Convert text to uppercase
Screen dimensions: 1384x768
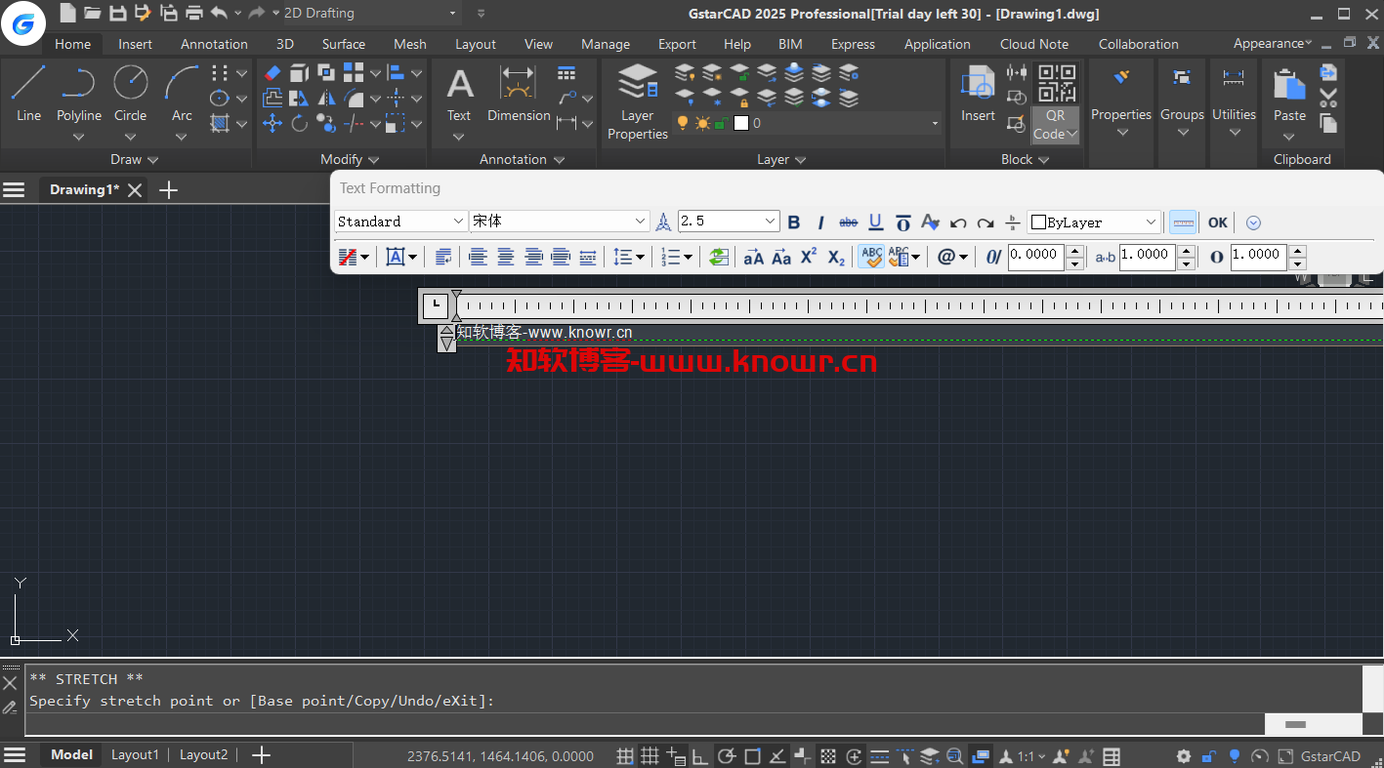click(753, 257)
